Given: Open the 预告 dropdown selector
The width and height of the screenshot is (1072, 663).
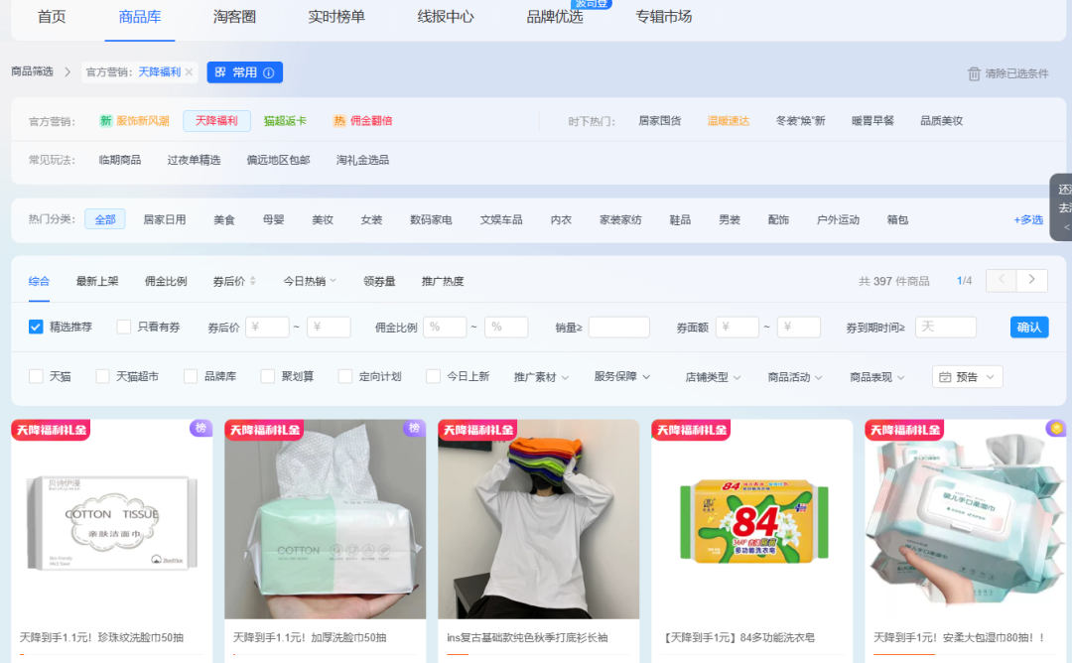Looking at the screenshot, I should point(968,376).
